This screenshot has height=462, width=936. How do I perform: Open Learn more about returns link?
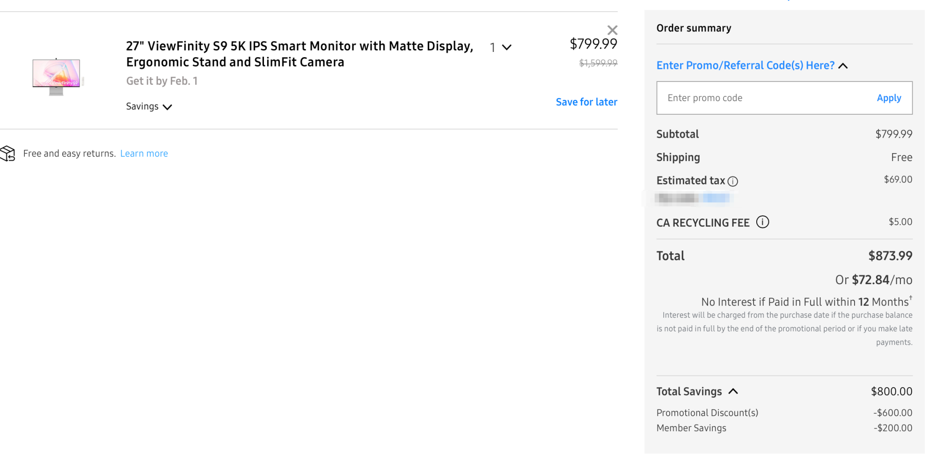pyautogui.click(x=144, y=154)
